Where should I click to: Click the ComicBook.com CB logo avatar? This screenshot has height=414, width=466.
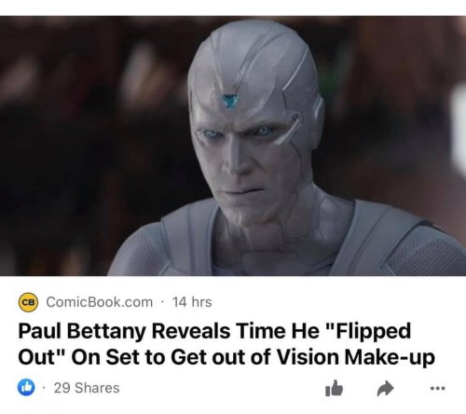tap(28, 302)
